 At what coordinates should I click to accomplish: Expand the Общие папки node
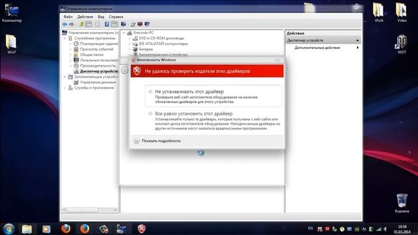click(x=71, y=55)
